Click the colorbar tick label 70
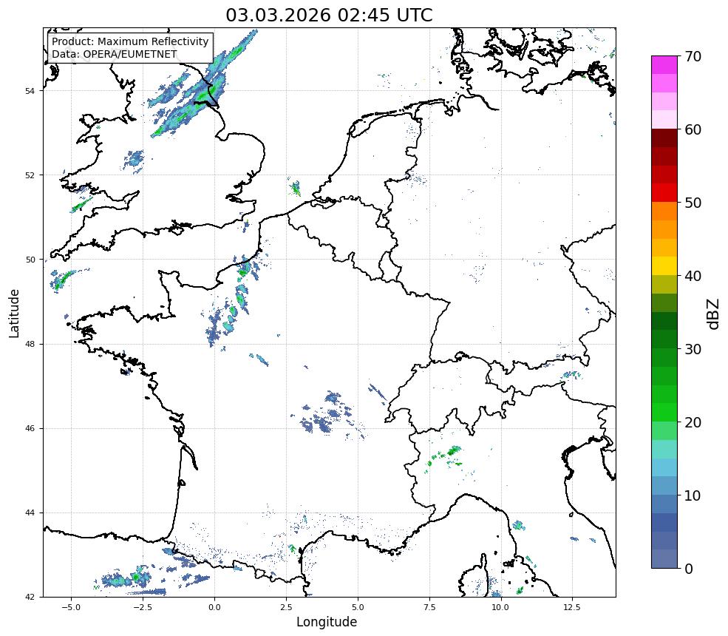728x636 pixels. point(693,56)
